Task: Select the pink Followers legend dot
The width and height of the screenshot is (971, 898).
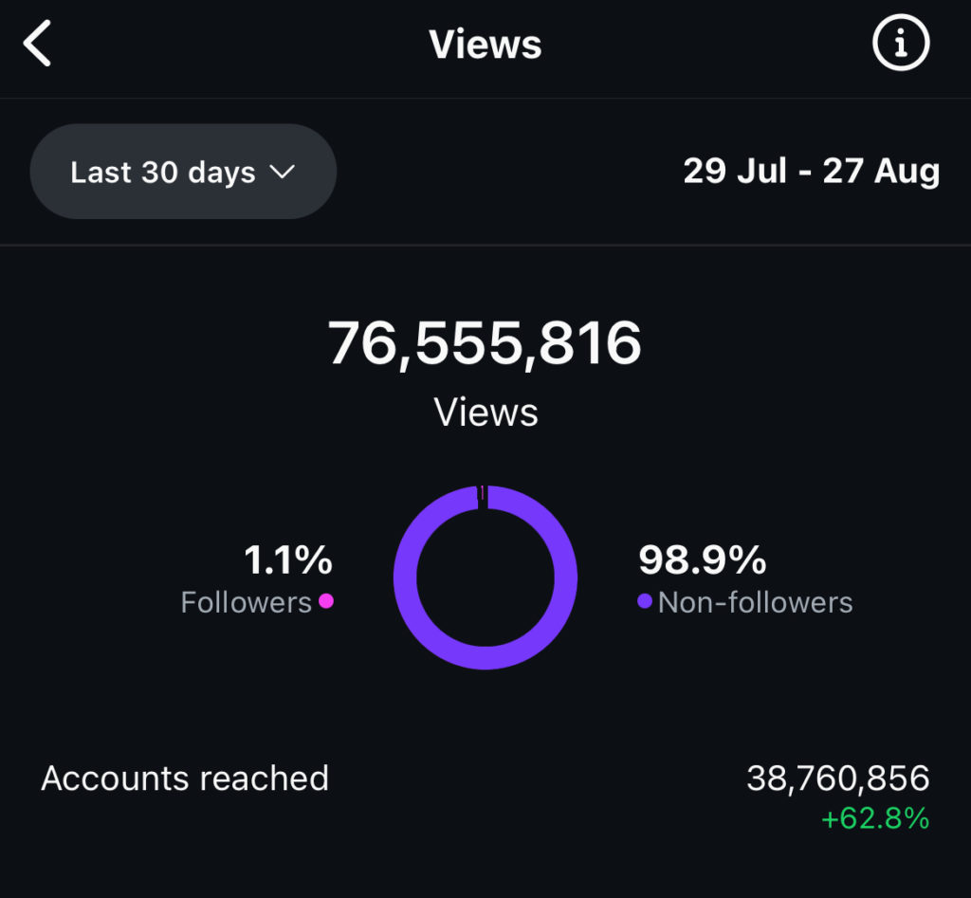Action: click(x=326, y=600)
